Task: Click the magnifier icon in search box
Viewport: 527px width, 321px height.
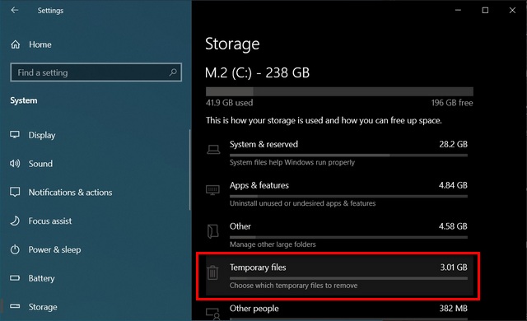Action: pyautogui.click(x=173, y=72)
